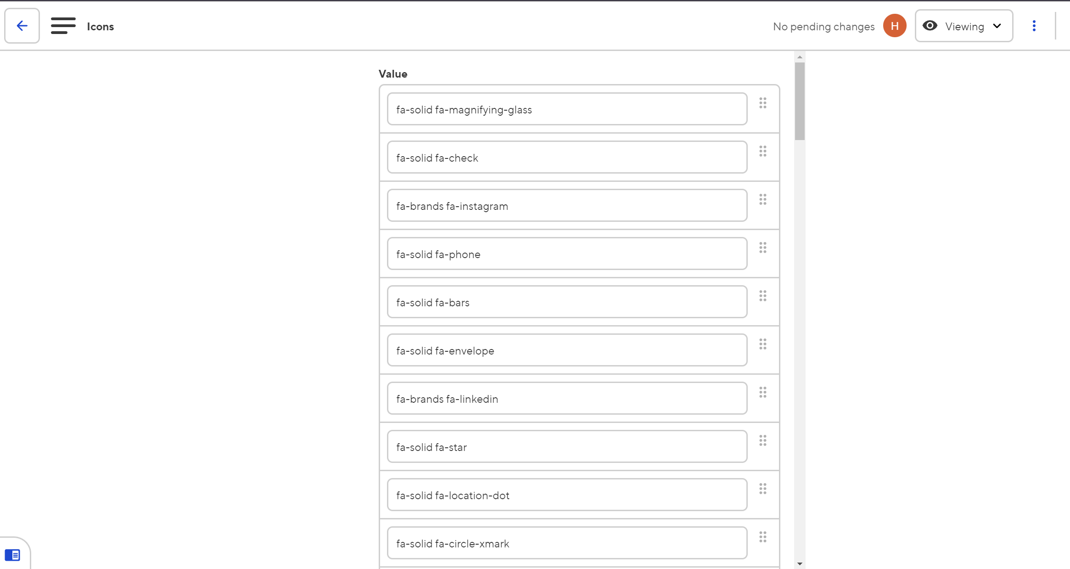This screenshot has height=569, width=1070.
Task: Scroll down in the values list
Action: coord(799,563)
